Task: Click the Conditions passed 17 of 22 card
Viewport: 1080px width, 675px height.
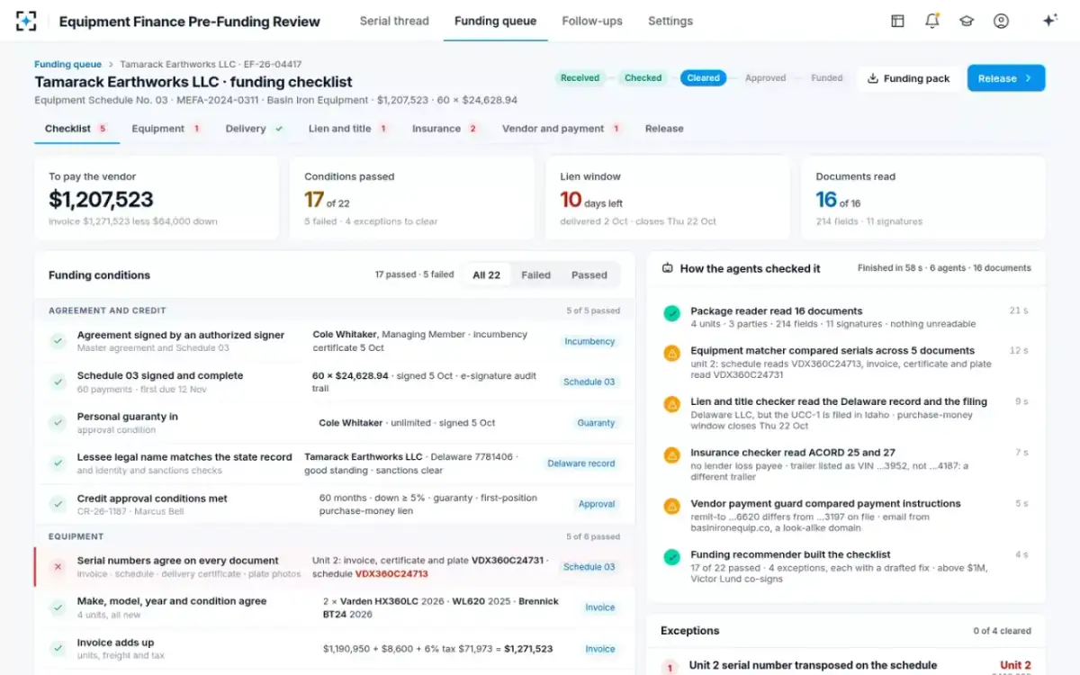Action: click(x=412, y=198)
